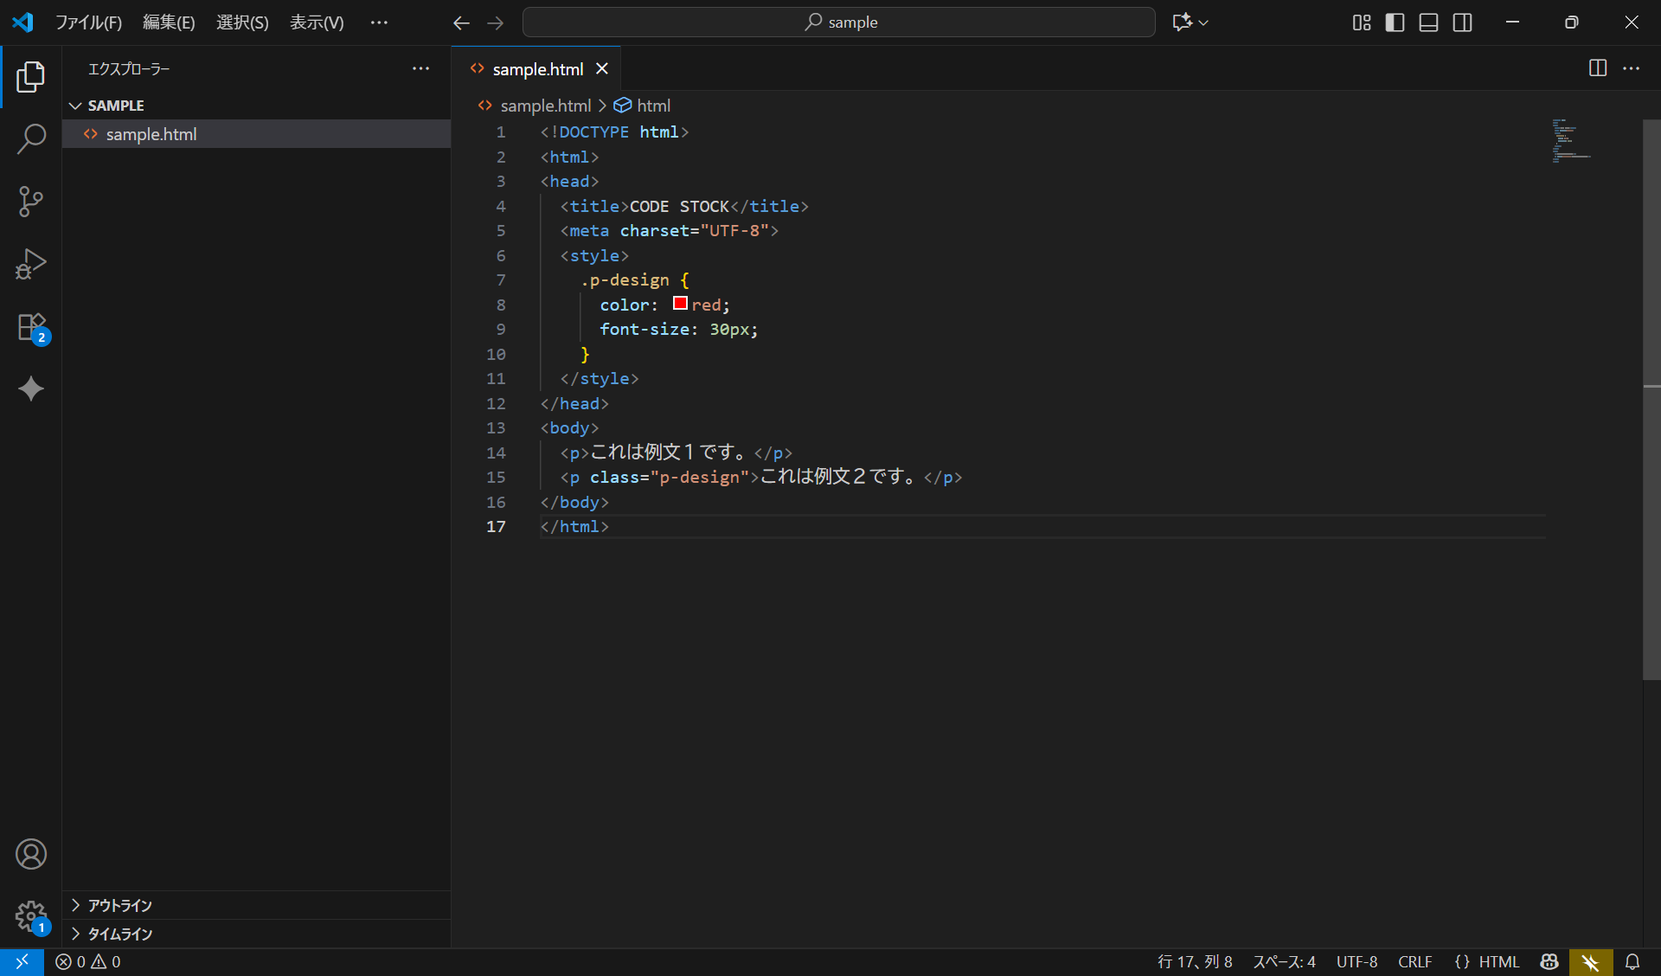Toggle the bottom panel visibility
Viewport: 1661px width, 976px height.
click(x=1428, y=22)
